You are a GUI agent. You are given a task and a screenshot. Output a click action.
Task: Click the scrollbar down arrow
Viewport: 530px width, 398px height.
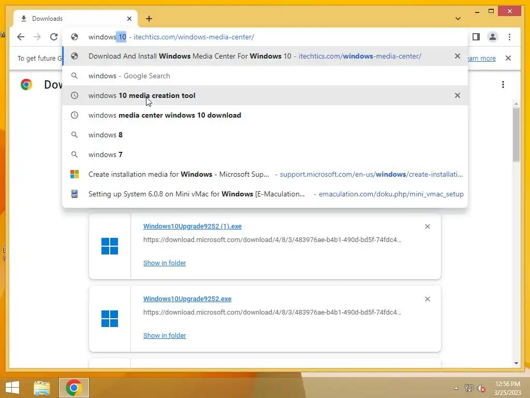point(516,363)
